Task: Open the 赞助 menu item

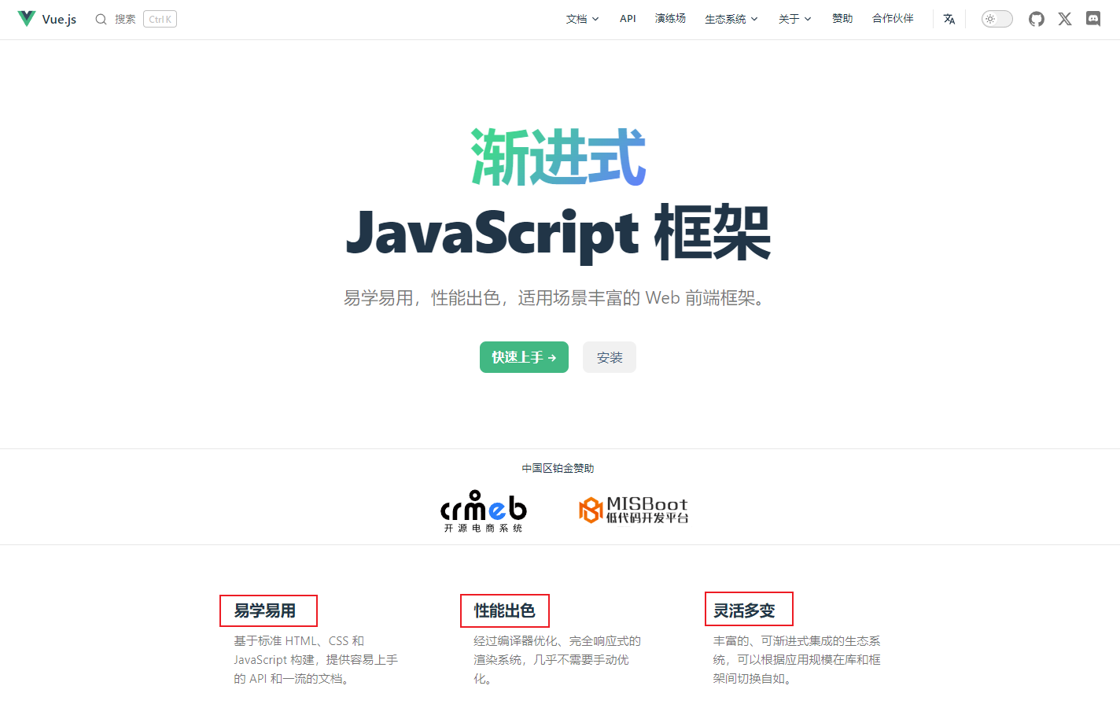Action: (x=842, y=19)
